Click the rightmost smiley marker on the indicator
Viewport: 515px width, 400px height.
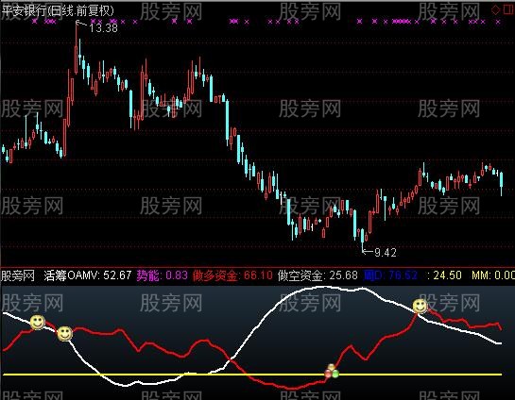[420, 307]
